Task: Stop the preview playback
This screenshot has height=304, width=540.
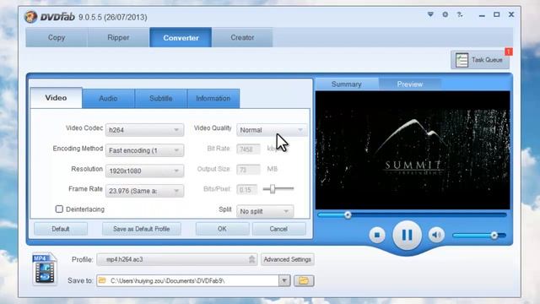Action: [x=377, y=235]
